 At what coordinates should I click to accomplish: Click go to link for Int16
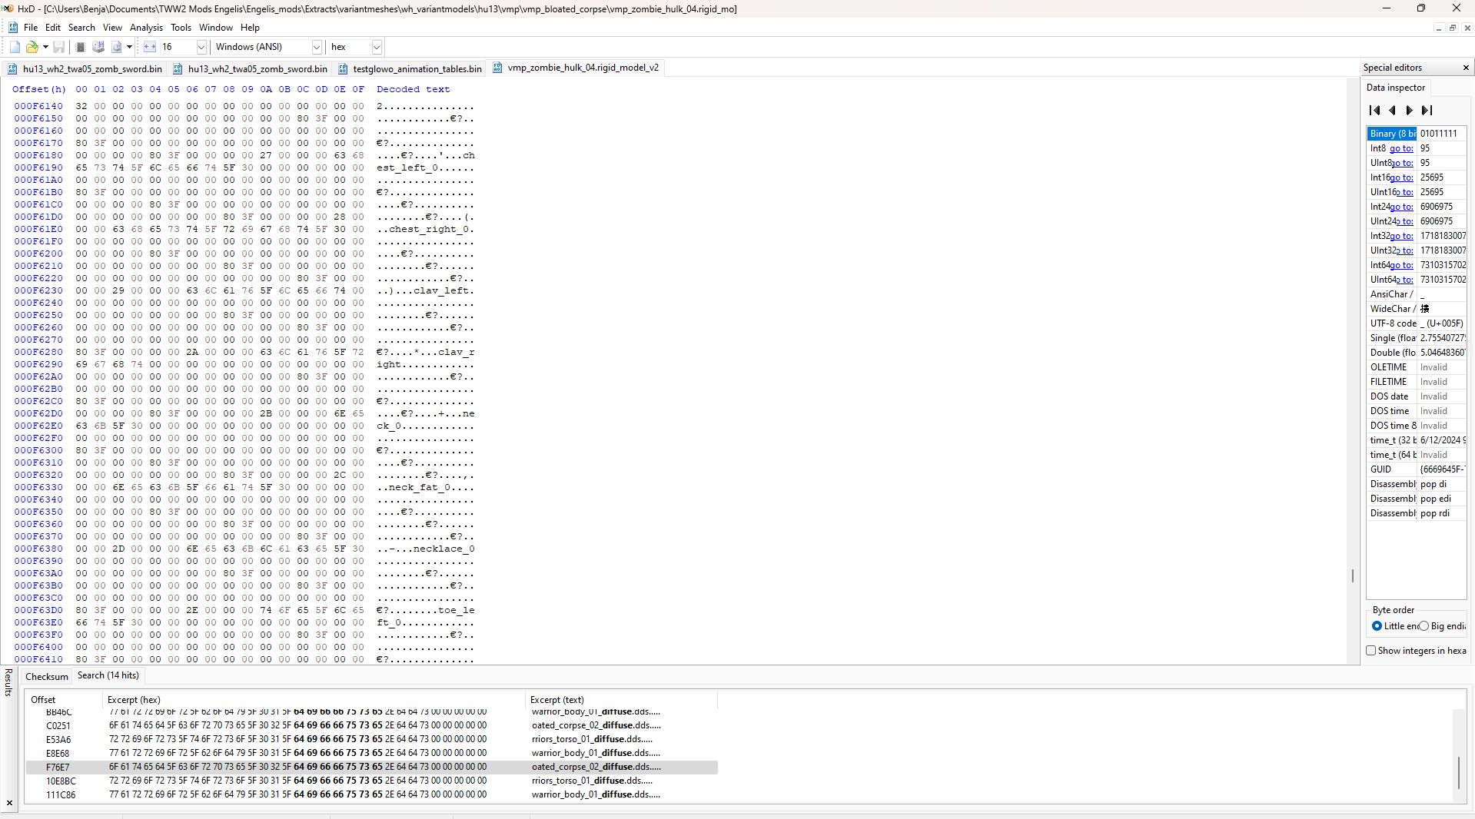coord(1401,177)
